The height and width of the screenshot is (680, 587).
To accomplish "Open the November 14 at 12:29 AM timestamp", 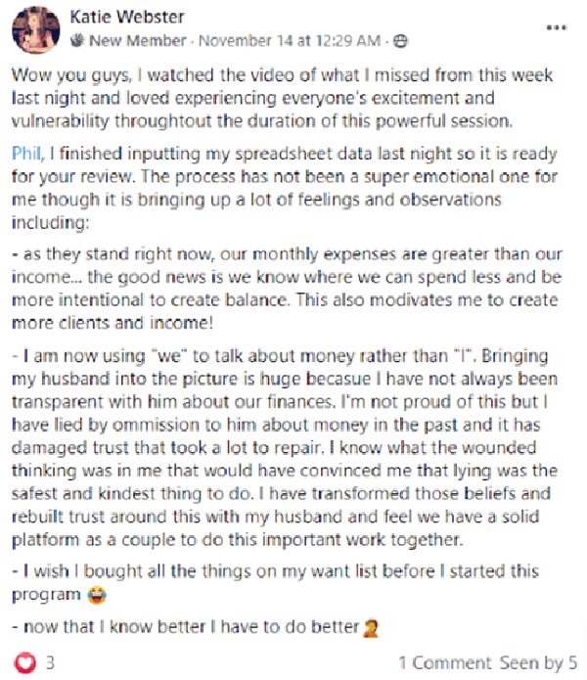I will pos(290,41).
